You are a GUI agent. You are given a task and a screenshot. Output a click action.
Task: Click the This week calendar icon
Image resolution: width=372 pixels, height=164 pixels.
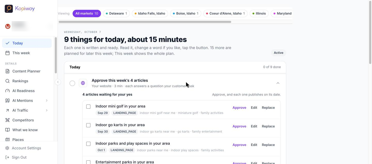point(7,53)
